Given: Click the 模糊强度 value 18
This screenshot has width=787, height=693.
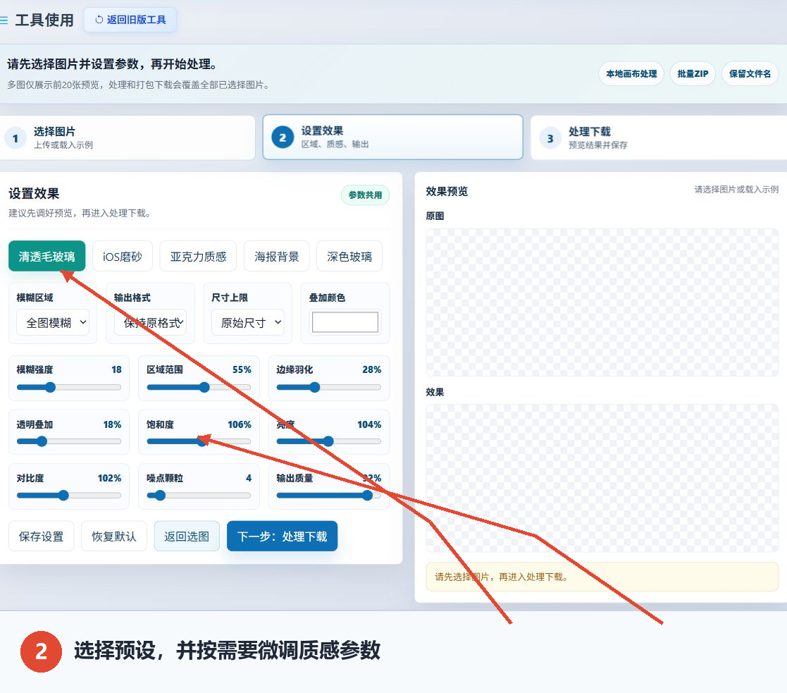Looking at the screenshot, I should coord(116,369).
